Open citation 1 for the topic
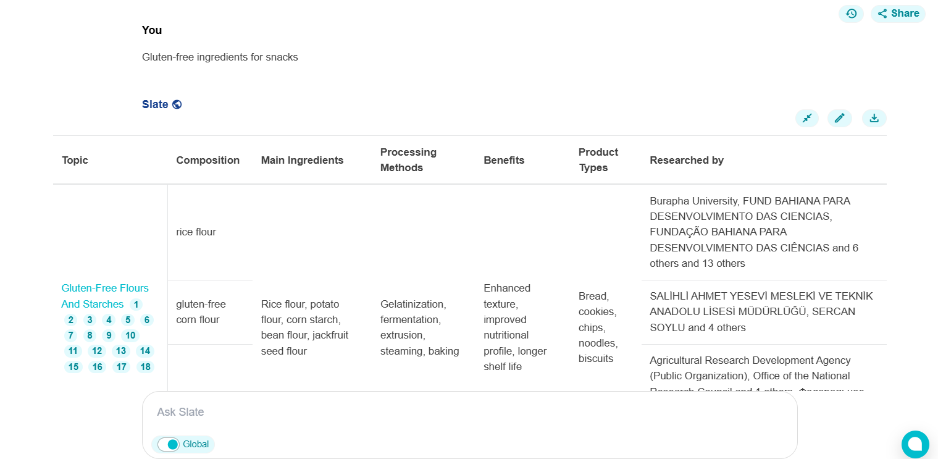This screenshot has width=938, height=459. point(135,304)
